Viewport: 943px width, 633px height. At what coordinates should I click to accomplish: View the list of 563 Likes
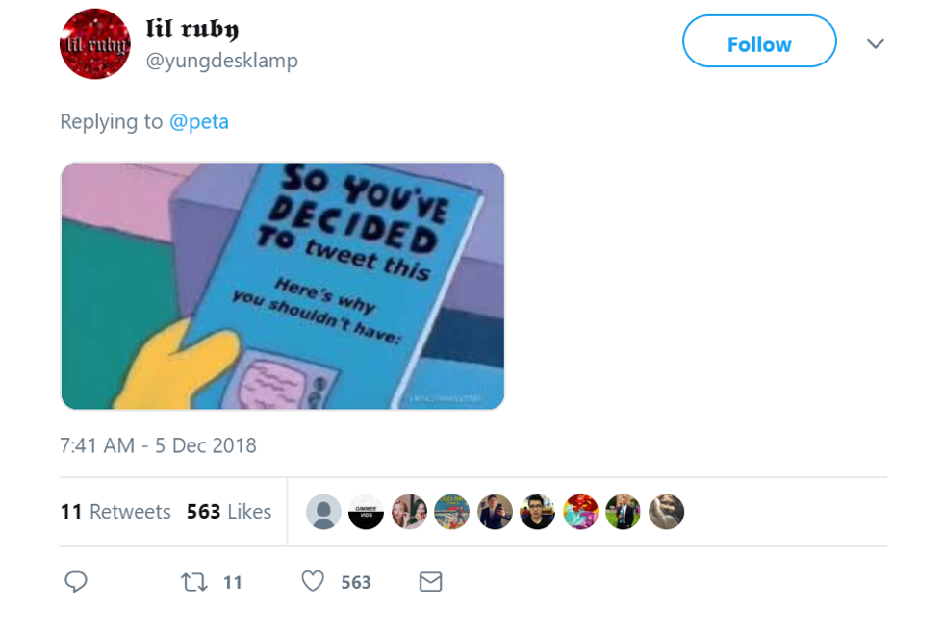tap(229, 512)
